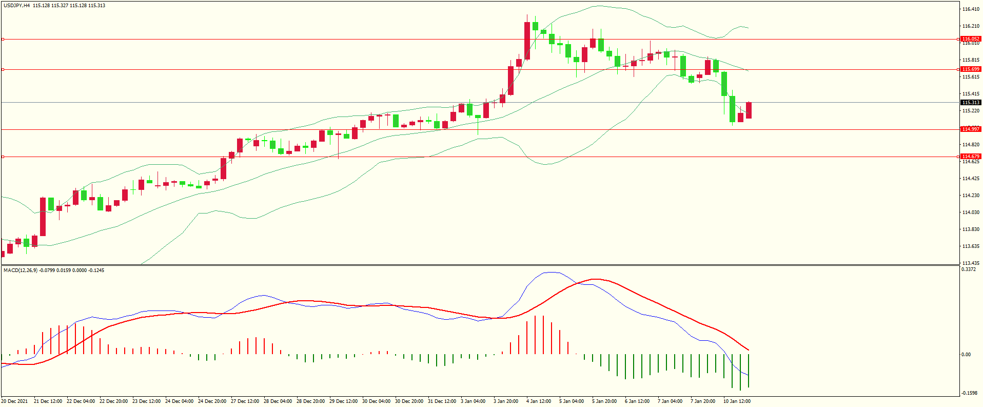Click the left handle of the 114.679 line
This screenshot has height=407, width=983.
click(3, 157)
